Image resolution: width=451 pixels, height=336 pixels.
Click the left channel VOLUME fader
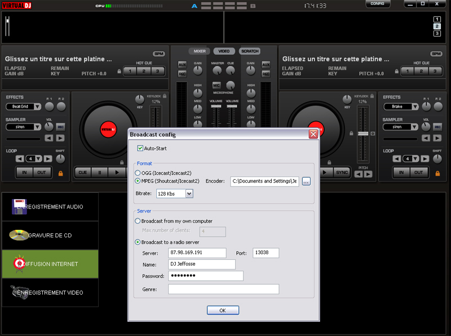click(216, 106)
